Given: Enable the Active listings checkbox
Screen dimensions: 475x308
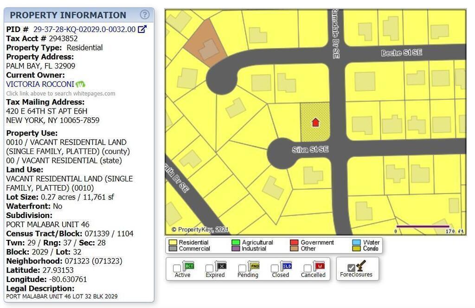Looking at the screenshot, I should [177, 269].
